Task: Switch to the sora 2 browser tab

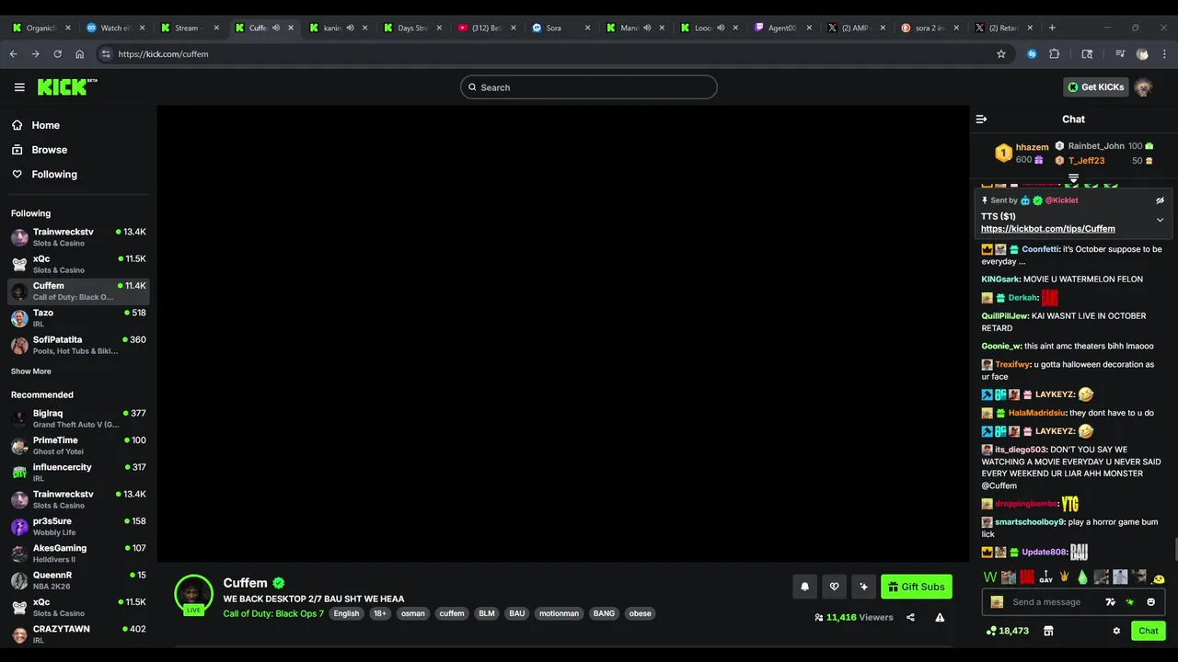Action: (930, 28)
